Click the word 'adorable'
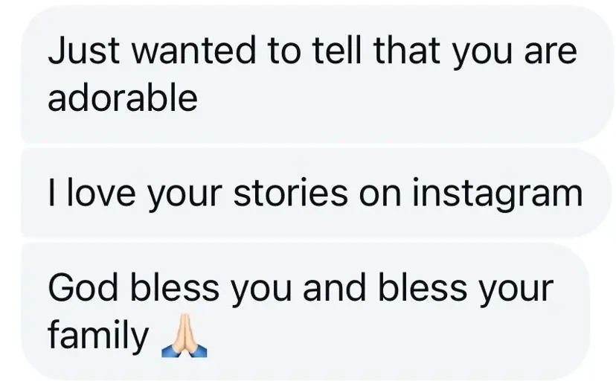This screenshot has height=390, width=616. point(123,97)
